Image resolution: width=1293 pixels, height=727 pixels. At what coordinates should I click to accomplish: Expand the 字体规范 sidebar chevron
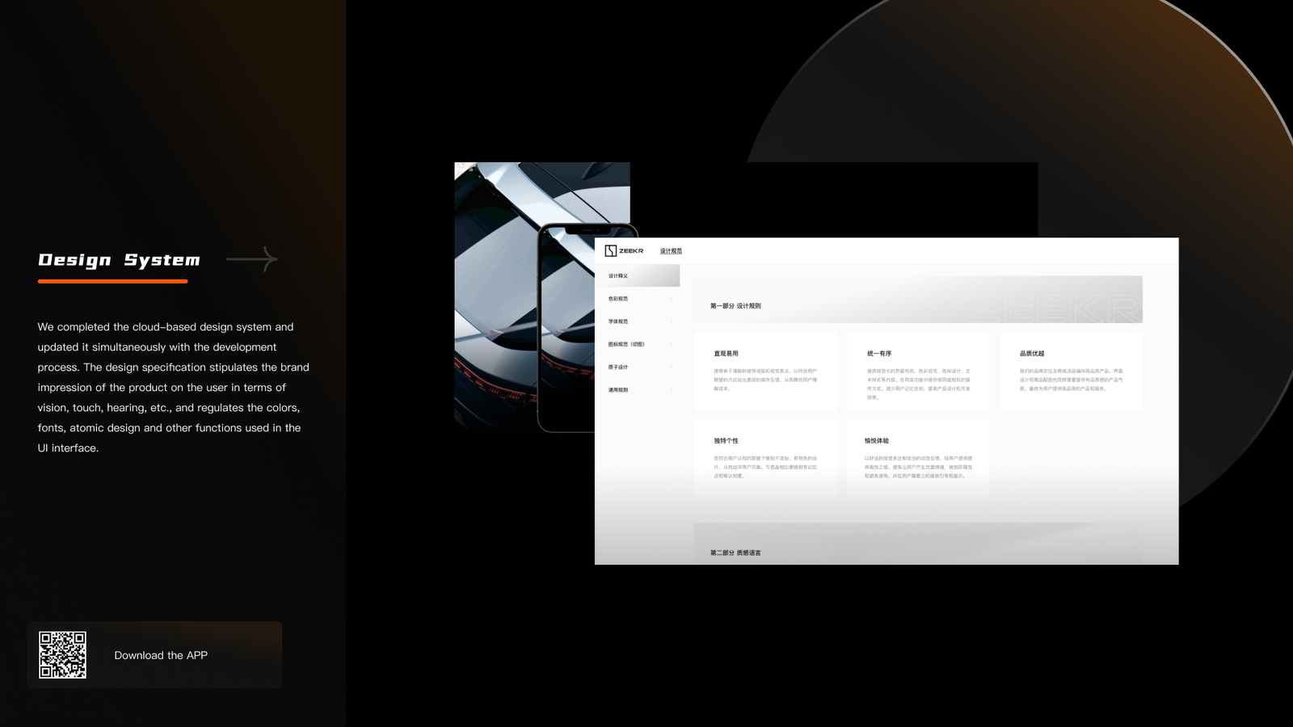coord(672,321)
